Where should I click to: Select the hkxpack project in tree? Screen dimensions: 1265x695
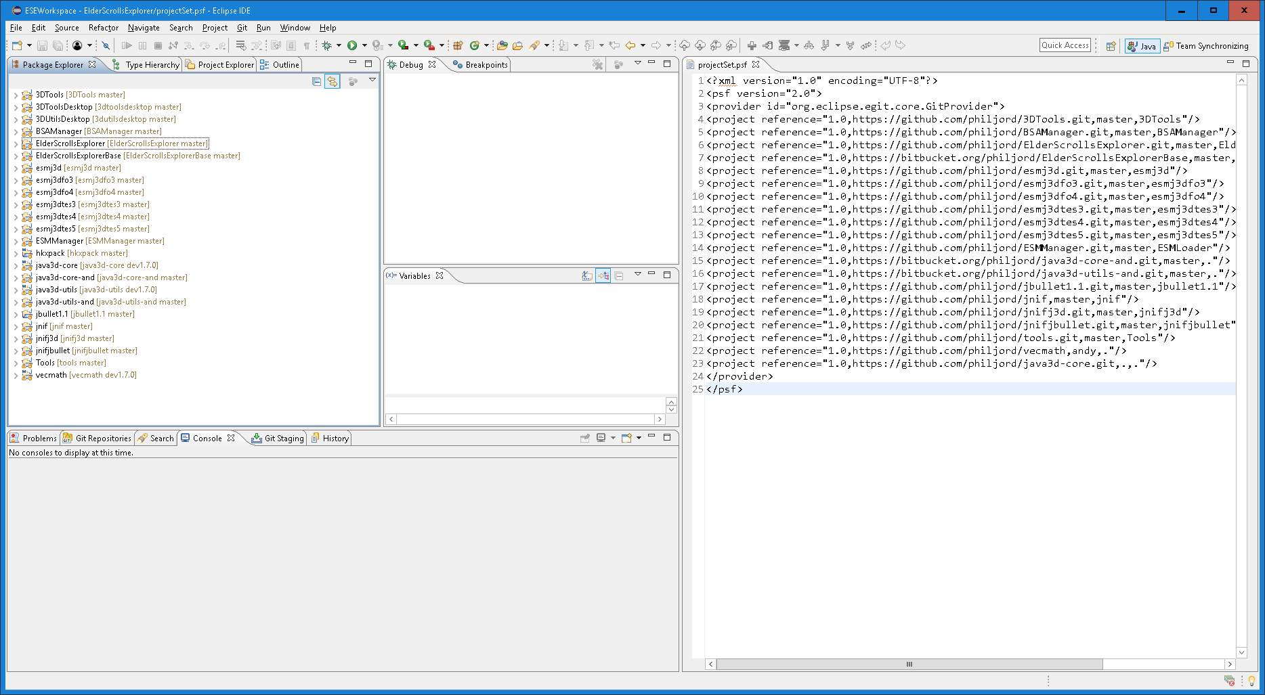pyautogui.click(x=75, y=253)
